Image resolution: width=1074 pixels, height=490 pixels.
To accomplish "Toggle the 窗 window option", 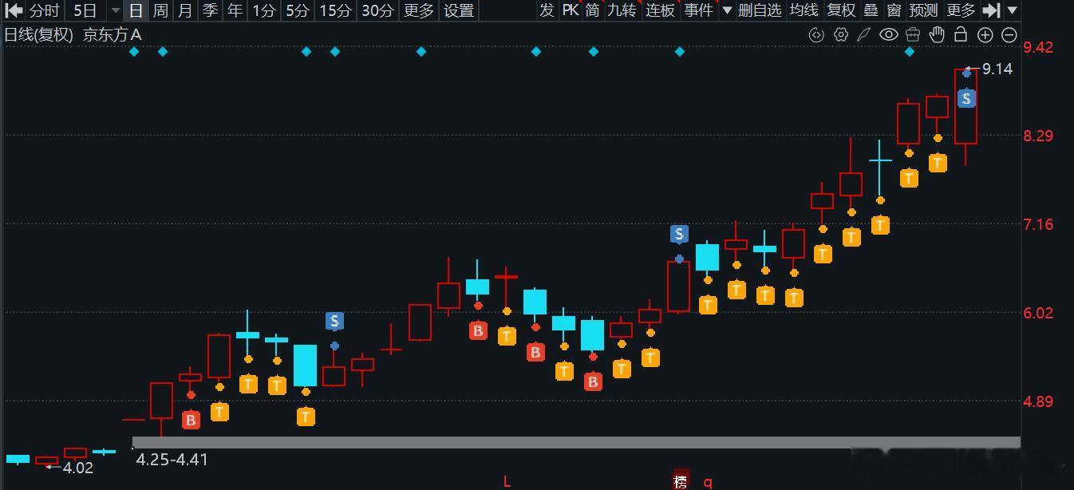I will point(894,10).
